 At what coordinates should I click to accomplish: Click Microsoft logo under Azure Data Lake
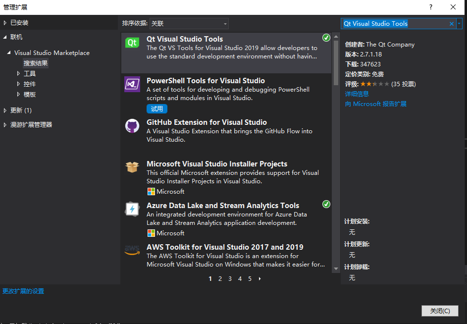(x=152, y=233)
